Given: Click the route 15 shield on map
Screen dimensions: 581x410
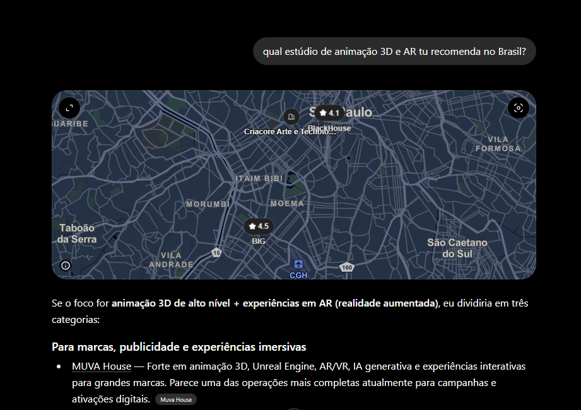Looking at the screenshot, I should coord(216,252).
